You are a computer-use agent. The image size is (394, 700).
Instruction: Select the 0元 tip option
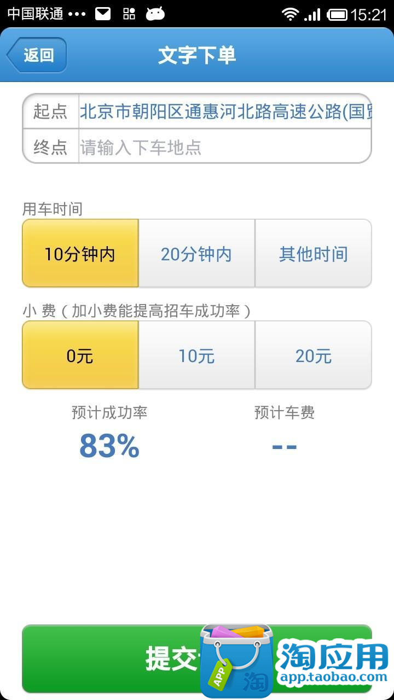[x=80, y=355]
